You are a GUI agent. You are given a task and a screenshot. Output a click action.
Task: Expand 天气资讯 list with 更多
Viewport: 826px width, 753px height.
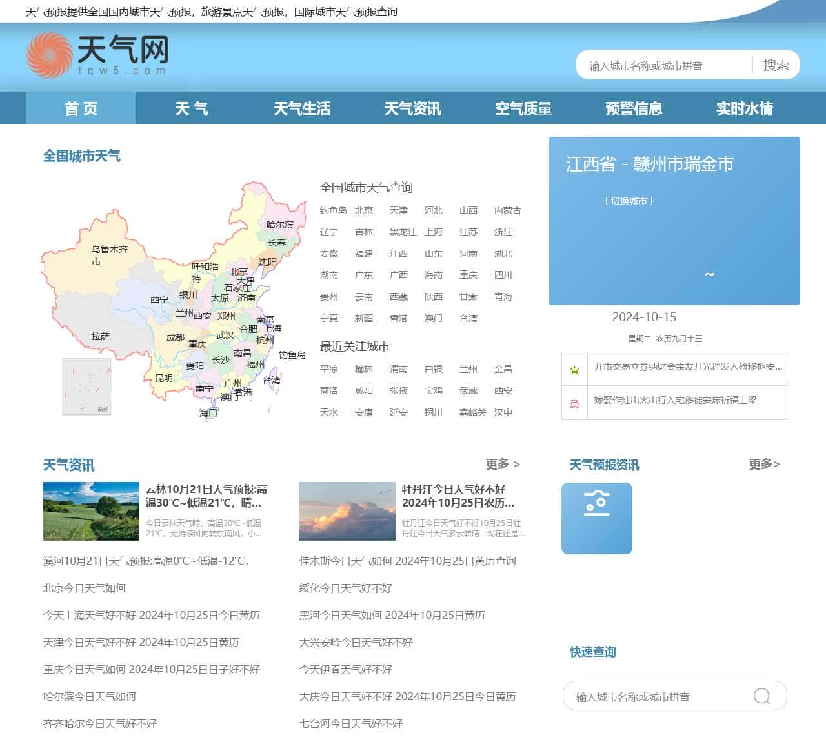tap(503, 464)
